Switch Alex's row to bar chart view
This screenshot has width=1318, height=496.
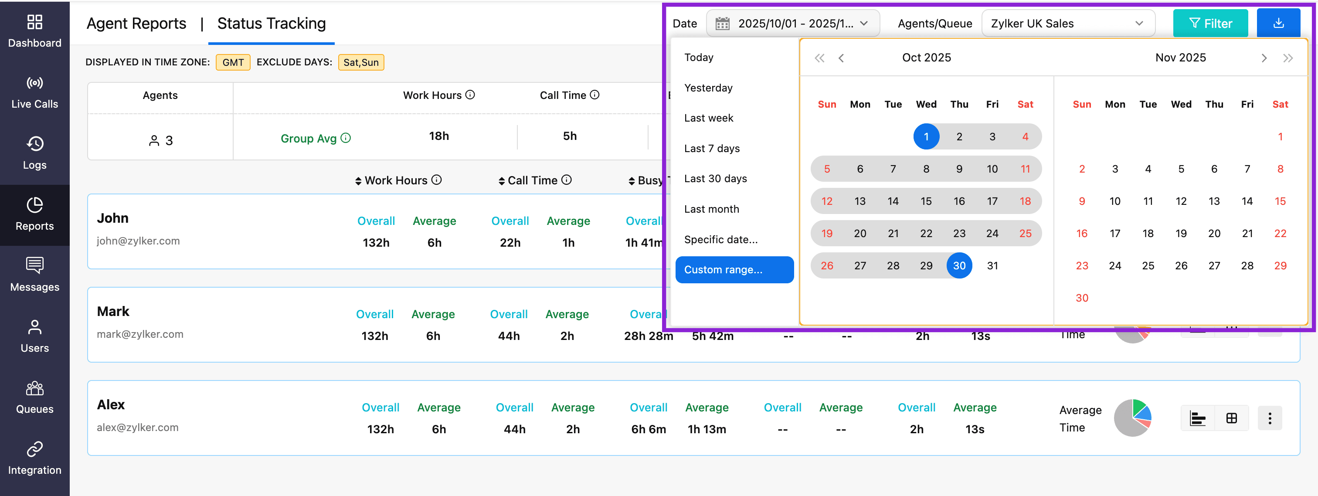1197,418
